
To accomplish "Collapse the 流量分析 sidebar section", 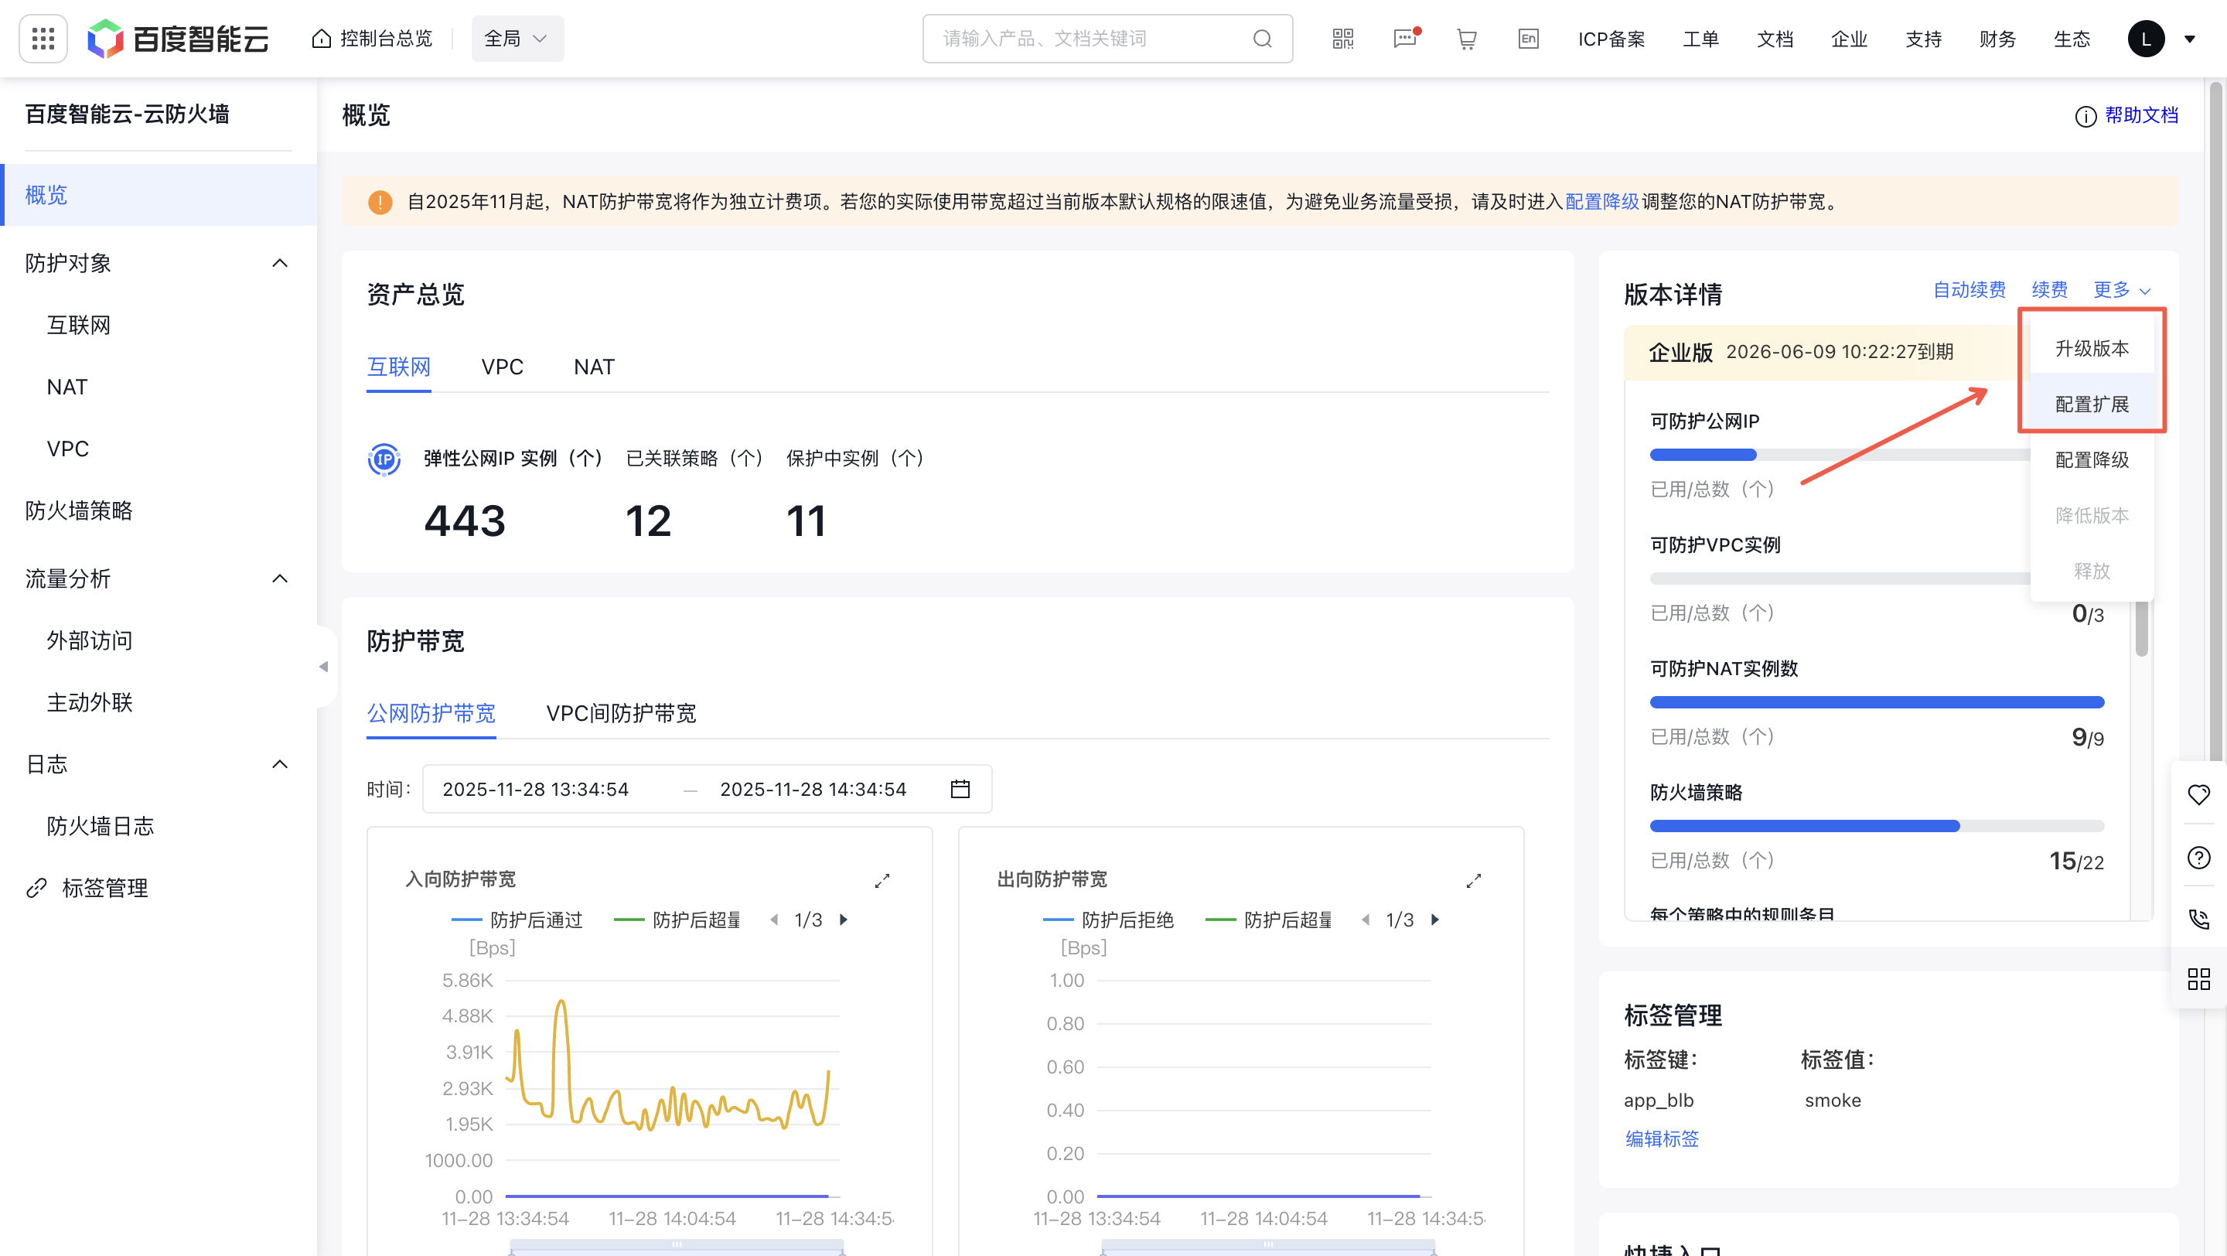I will pos(279,579).
